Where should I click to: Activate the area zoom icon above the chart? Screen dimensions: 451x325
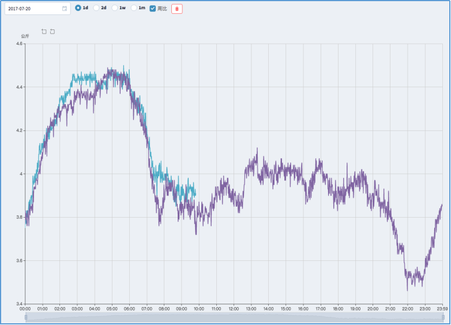click(x=44, y=31)
